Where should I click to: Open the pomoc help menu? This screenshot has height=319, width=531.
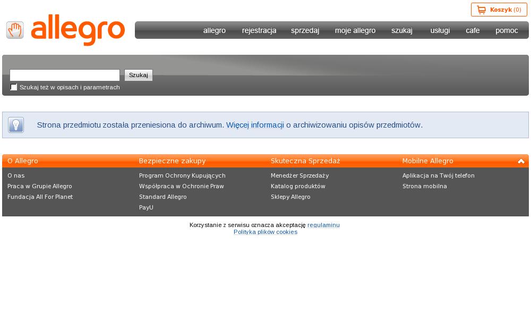click(x=506, y=30)
